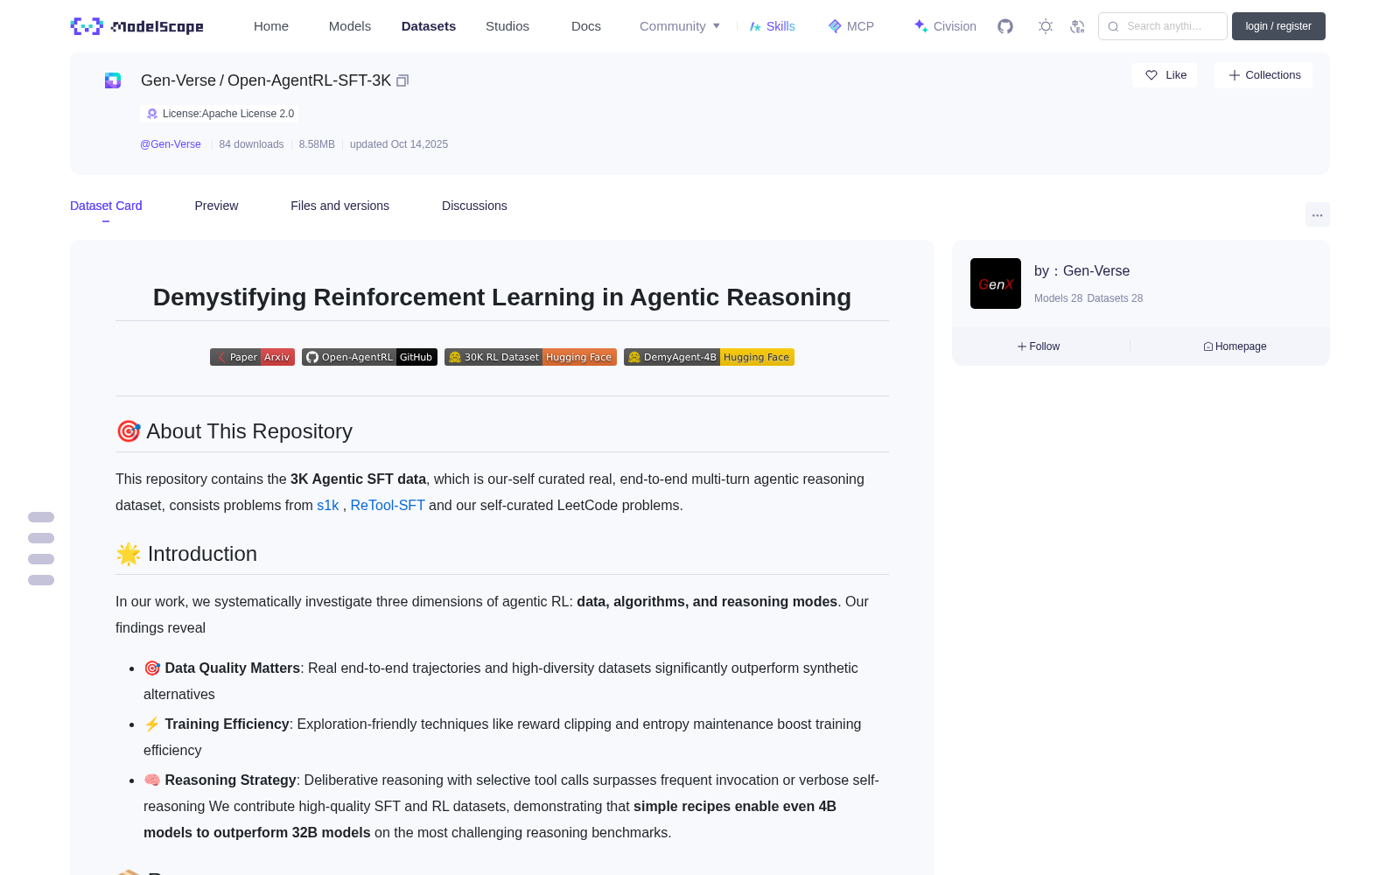Expand the Community dropdown menu

click(680, 26)
